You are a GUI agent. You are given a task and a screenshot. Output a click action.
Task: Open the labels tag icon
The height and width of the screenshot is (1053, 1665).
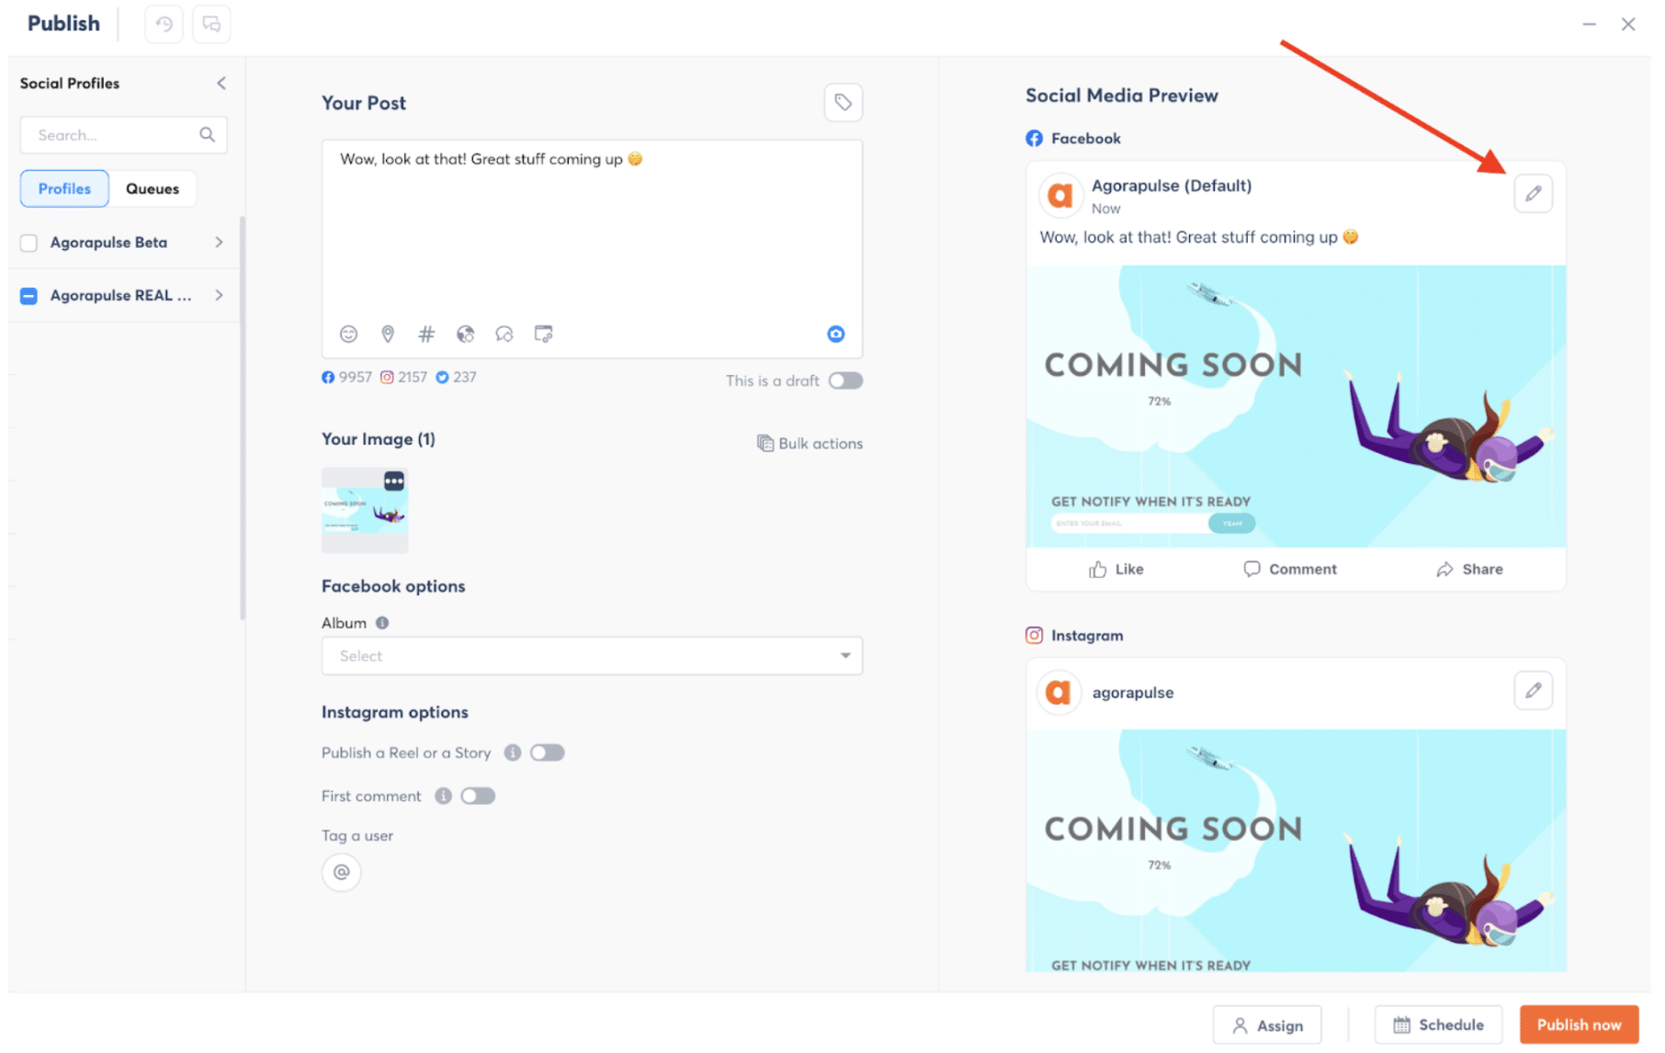(844, 102)
